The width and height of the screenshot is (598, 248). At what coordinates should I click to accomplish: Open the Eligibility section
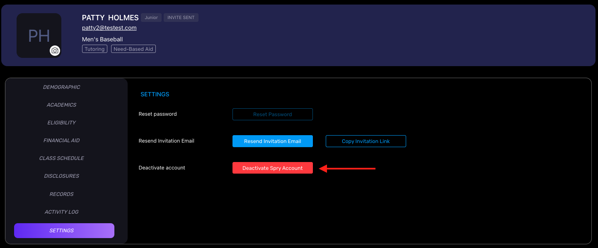click(62, 123)
